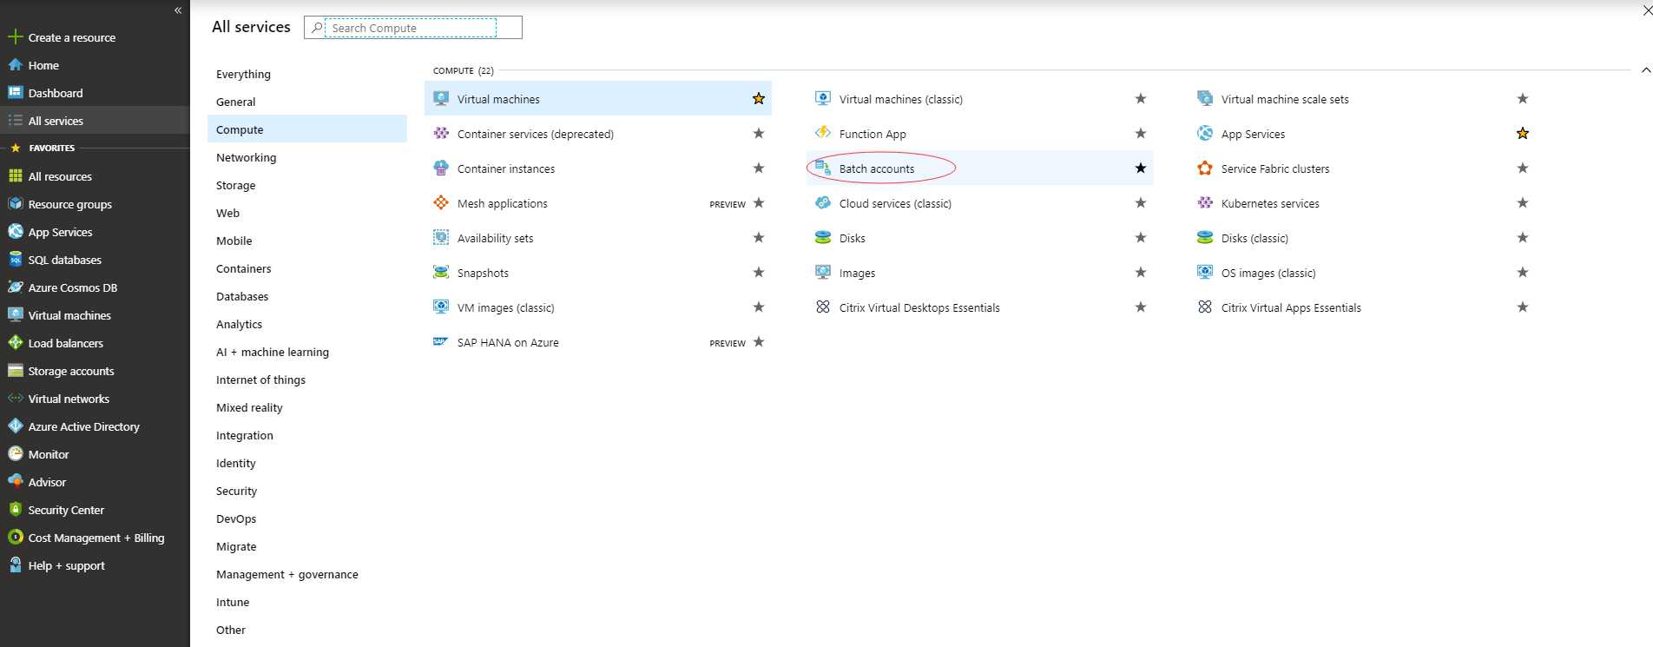Select the Networking category

[x=307, y=157]
